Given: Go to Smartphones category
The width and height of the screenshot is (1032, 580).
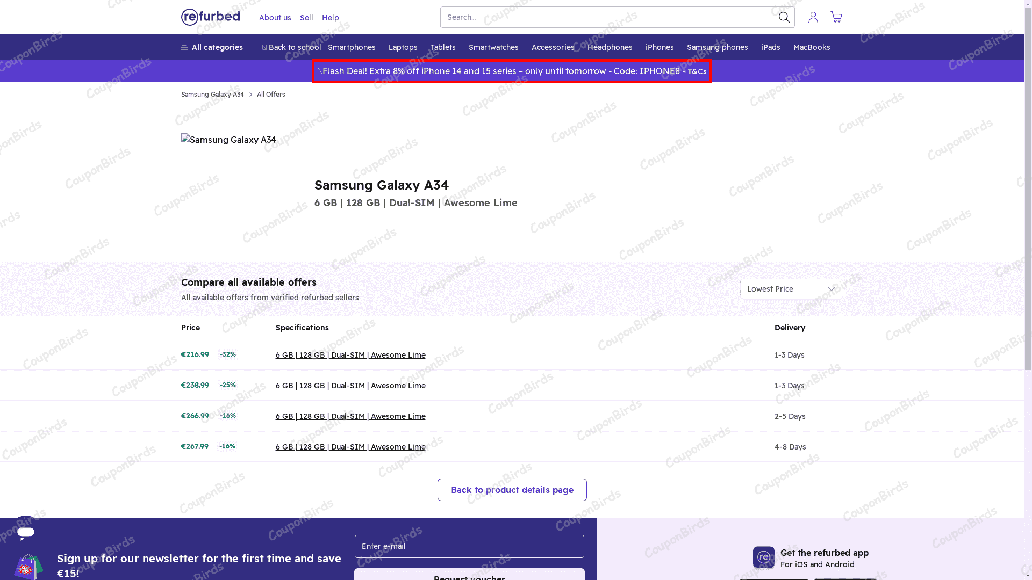Looking at the screenshot, I should click(x=352, y=47).
